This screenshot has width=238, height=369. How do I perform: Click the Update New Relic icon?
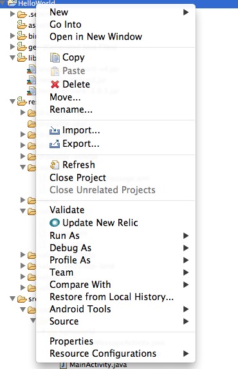click(55, 223)
